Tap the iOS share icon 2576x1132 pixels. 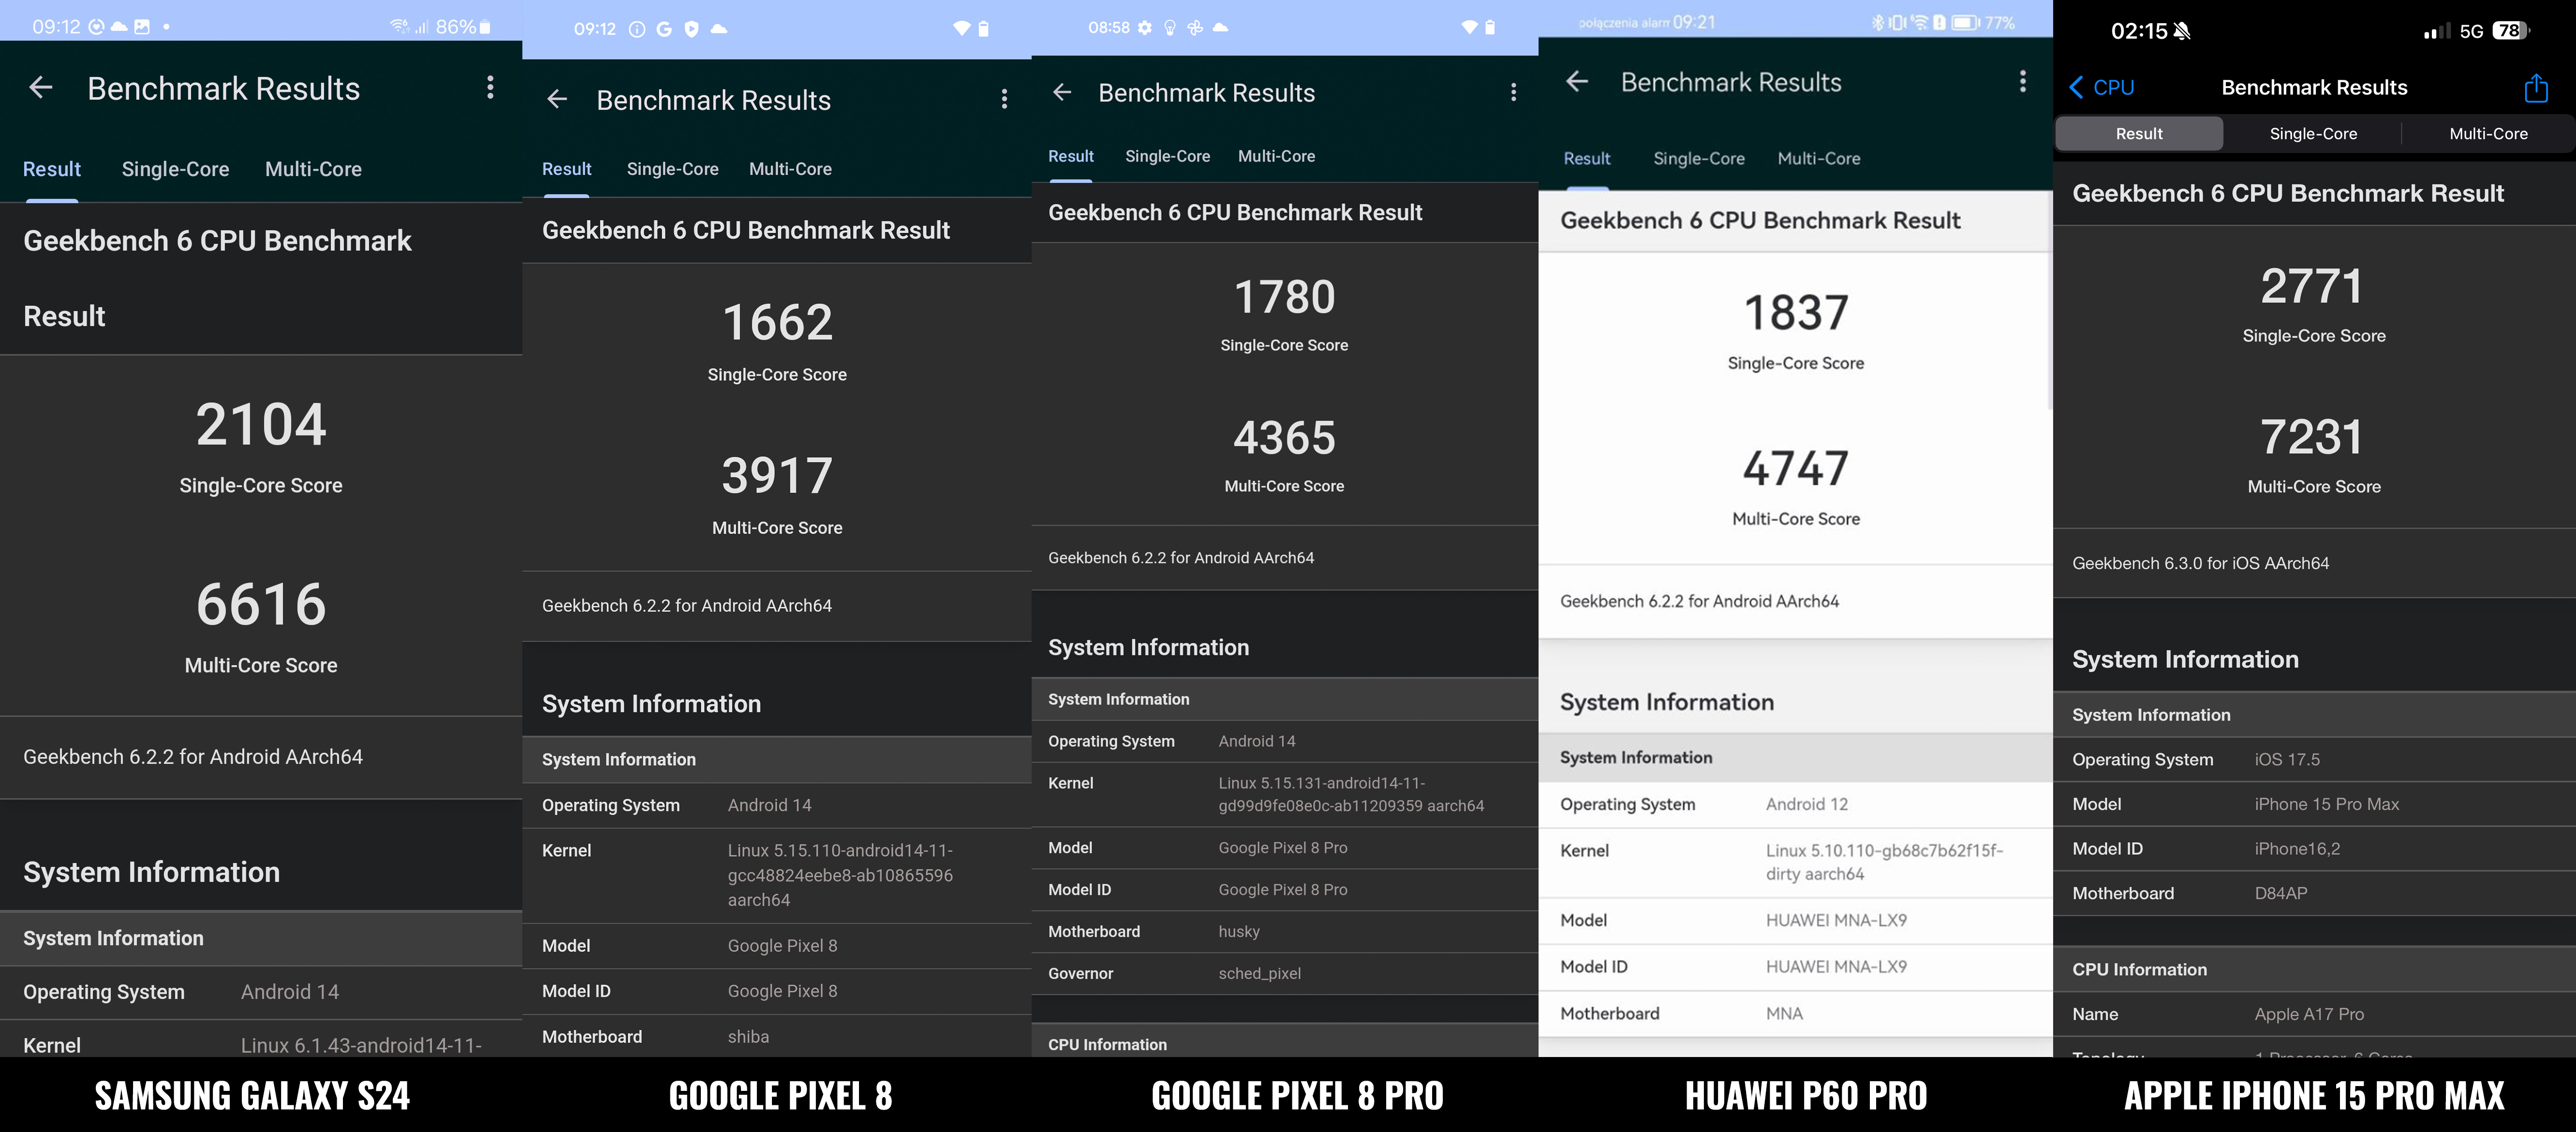pos(2535,88)
